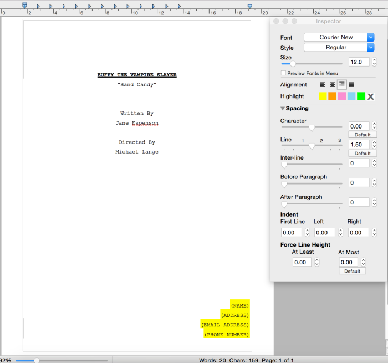This screenshot has height=363, width=388.
Task: Click the Left indent field
Action: (x=325, y=233)
